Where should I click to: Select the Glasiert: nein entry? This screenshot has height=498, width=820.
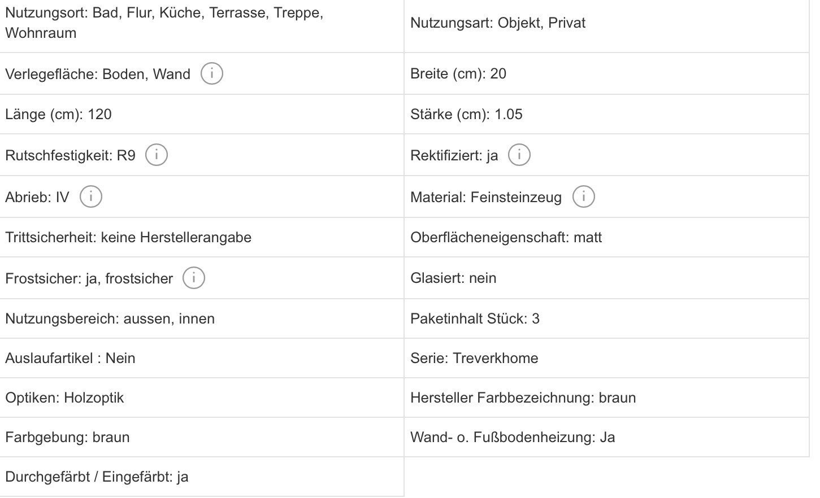click(453, 278)
